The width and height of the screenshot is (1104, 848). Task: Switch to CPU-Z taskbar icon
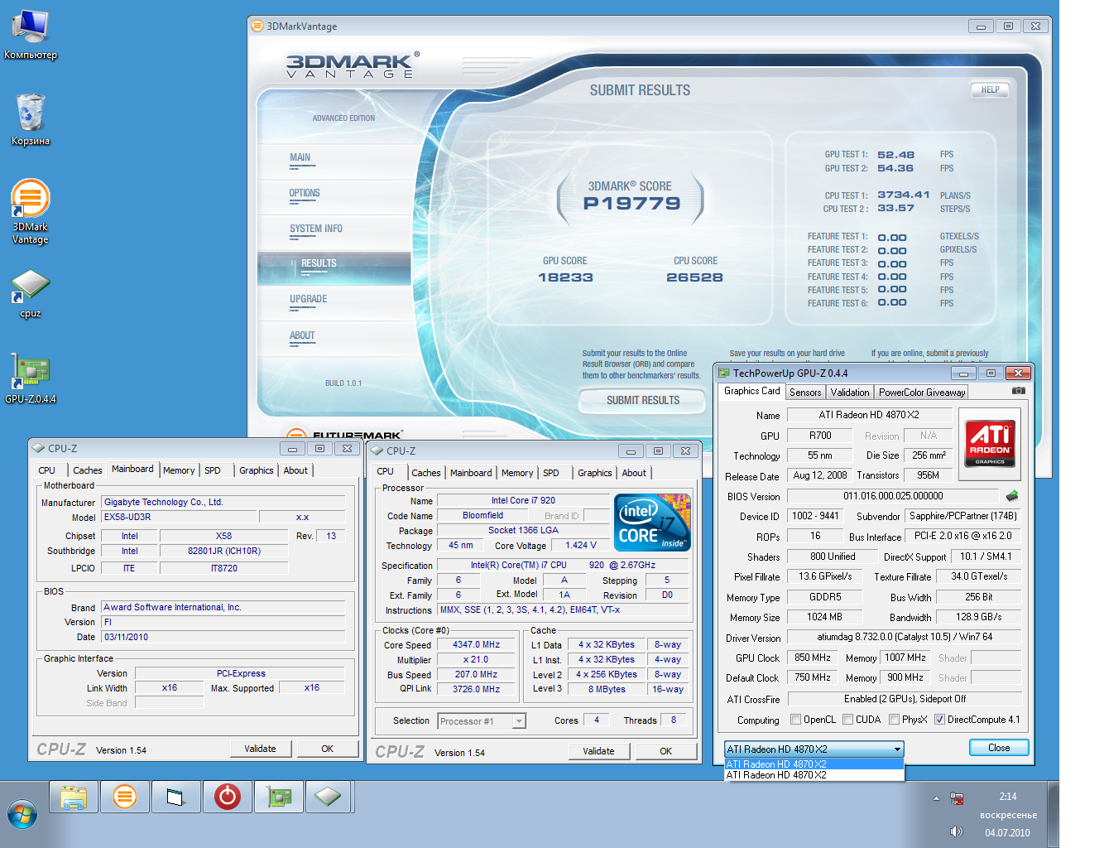329,797
